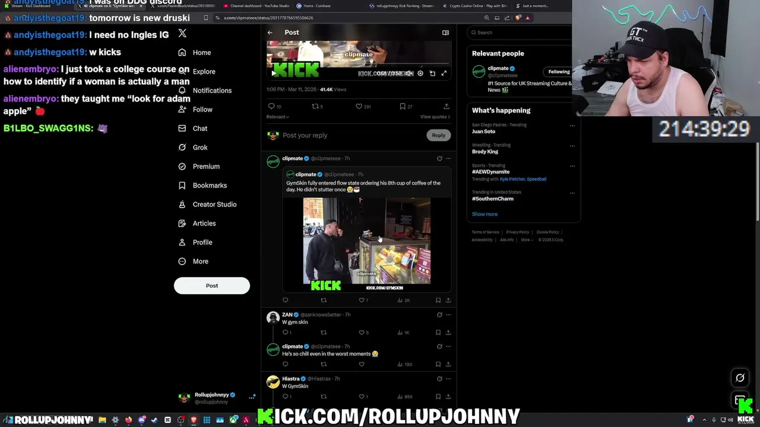Click the gray Reply button
This screenshot has width=760, height=427.
coord(438,135)
